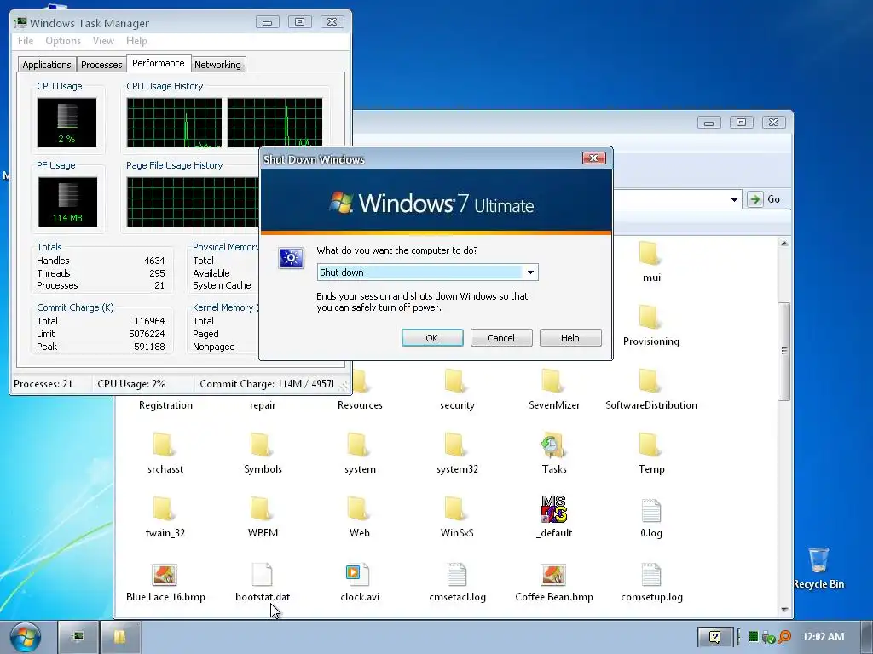Select the 0.log file icon
This screenshot has width=873, height=654.
click(650, 510)
